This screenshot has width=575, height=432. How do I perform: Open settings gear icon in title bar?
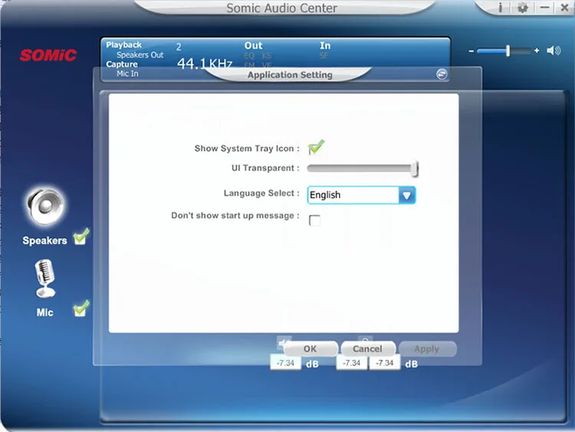tap(523, 8)
